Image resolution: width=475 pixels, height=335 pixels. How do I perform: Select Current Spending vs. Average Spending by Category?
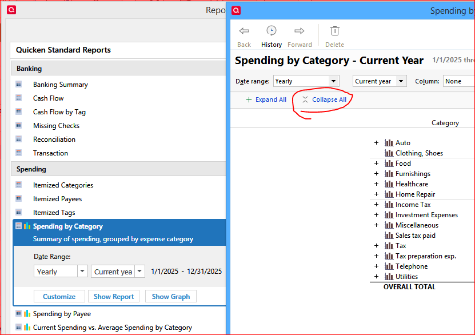[113, 328]
